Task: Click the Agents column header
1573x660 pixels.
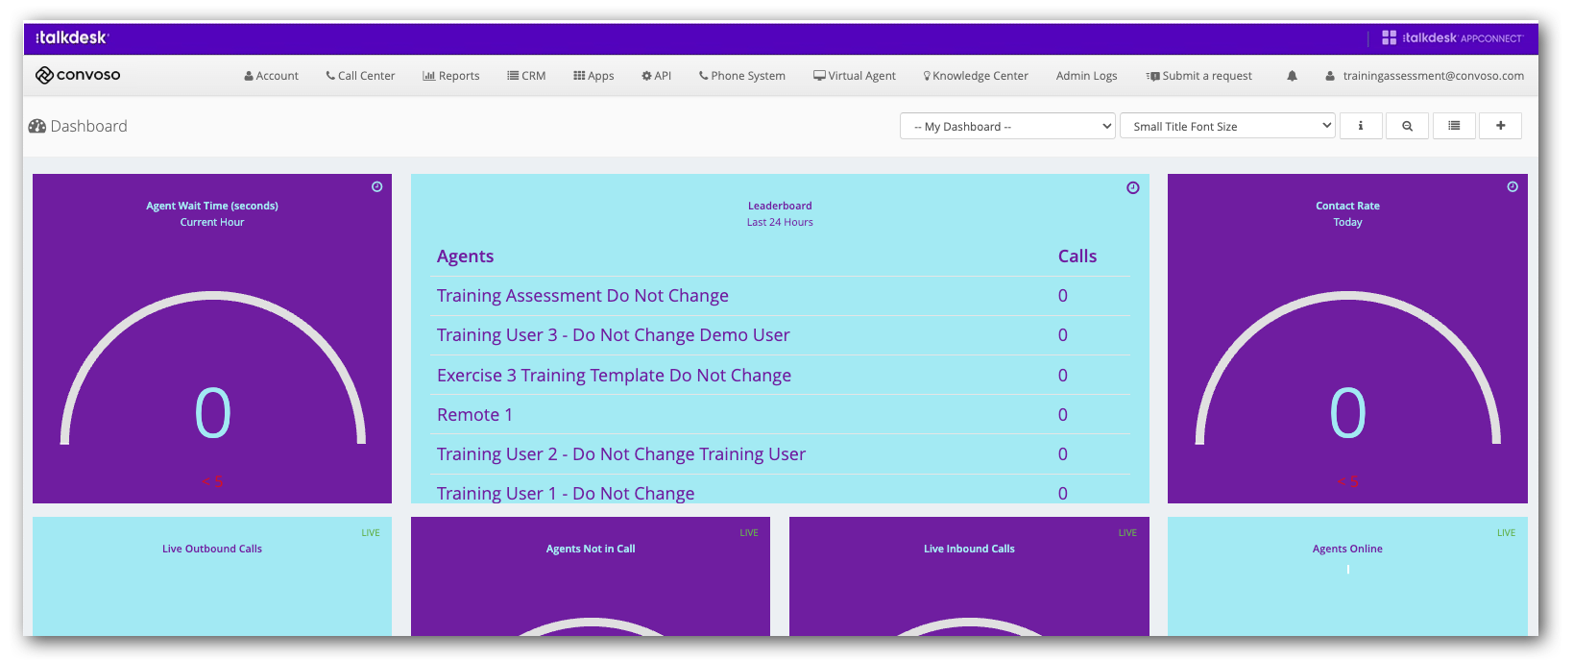Action: (x=465, y=257)
